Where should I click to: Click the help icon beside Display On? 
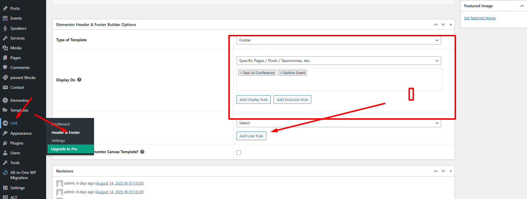coord(79,80)
